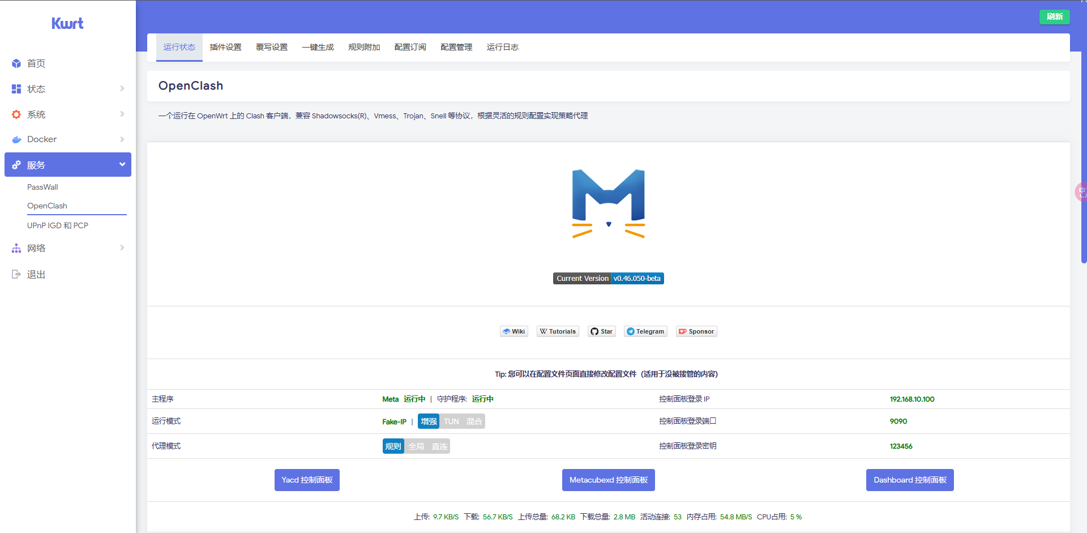Screen dimensions: 1087x533
Task: Open the Wiki badge link
Action: click(x=513, y=331)
